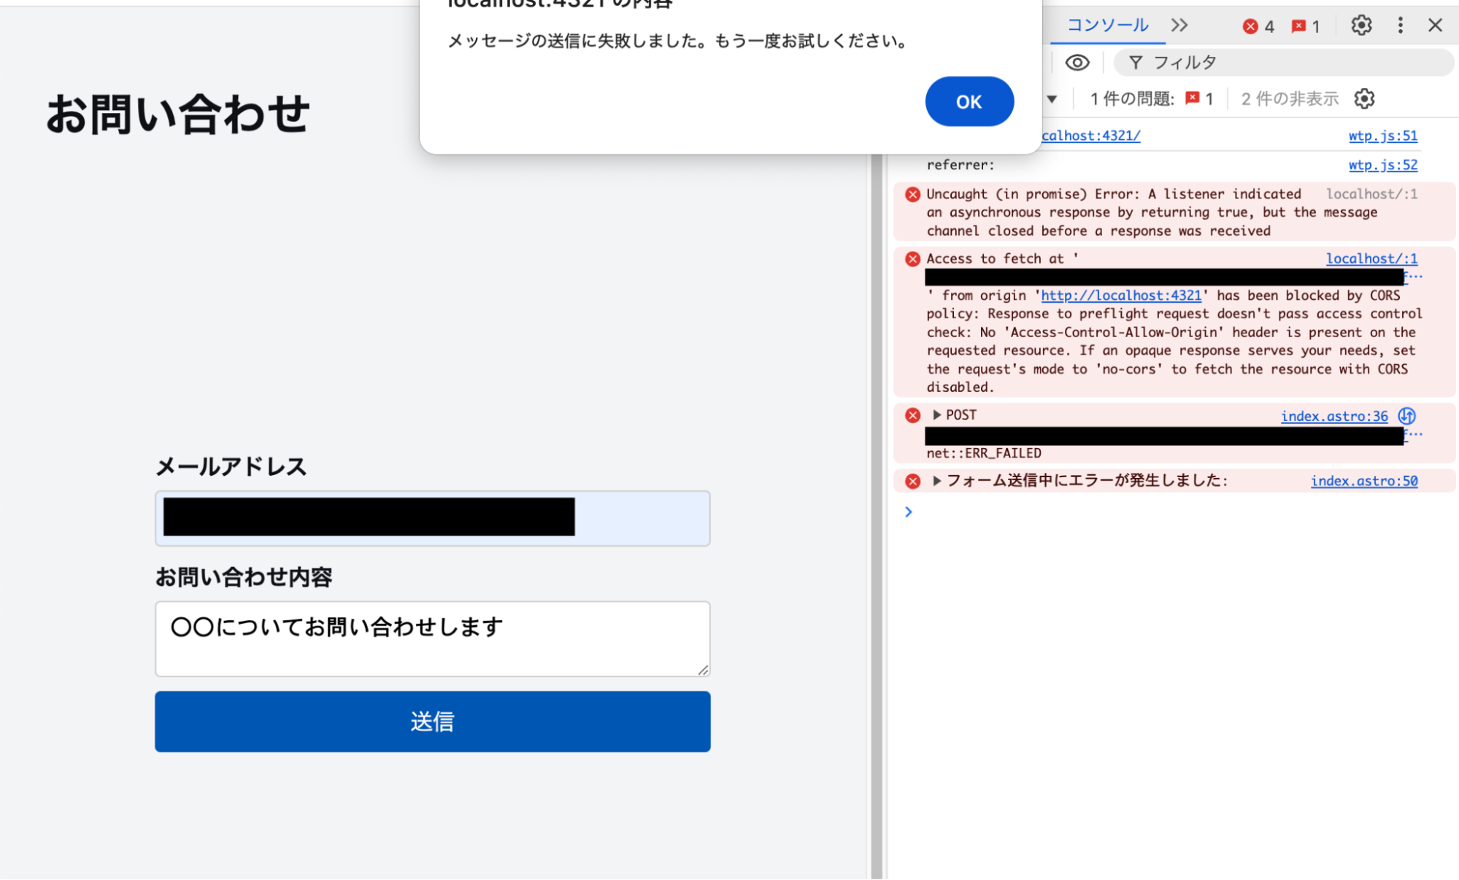Image resolution: width=1459 pixels, height=880 pixels.
Task: Close the DevTools panel
Action: pyautogui.click(x=1435, y=26)
